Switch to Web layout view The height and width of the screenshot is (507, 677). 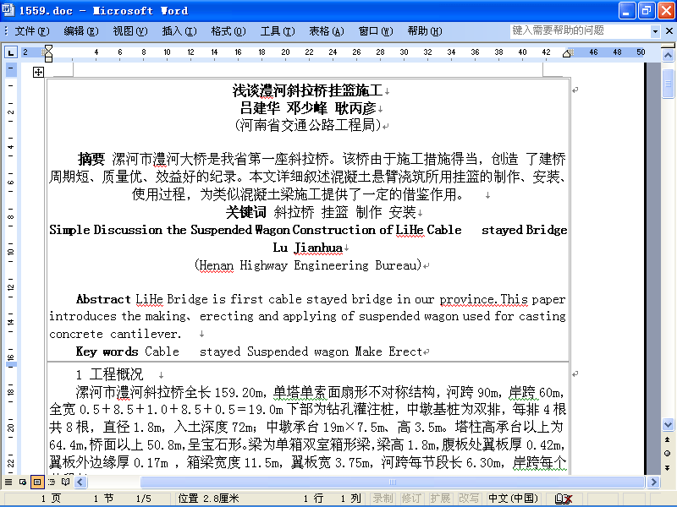click(x=23, y=482)
